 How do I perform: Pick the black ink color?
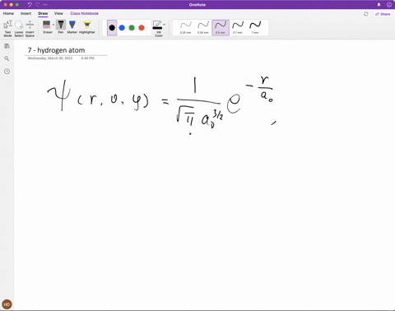click(x=112, y=28)
